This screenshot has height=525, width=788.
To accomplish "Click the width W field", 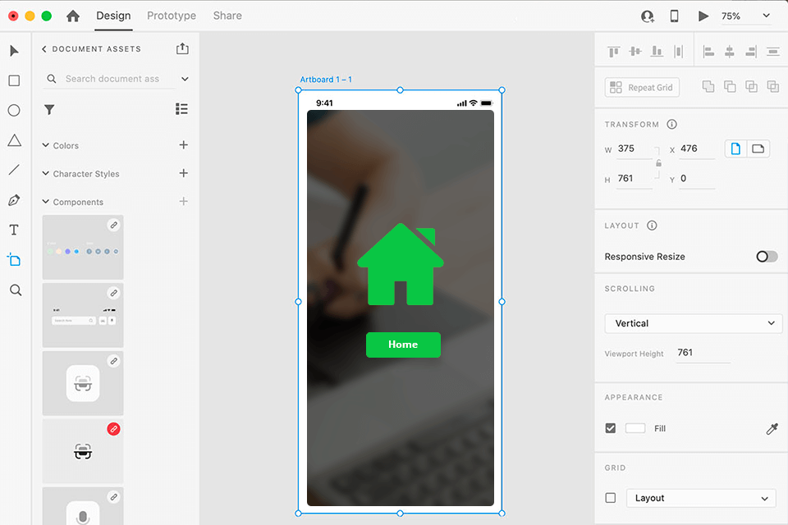I will coord(635,149).
